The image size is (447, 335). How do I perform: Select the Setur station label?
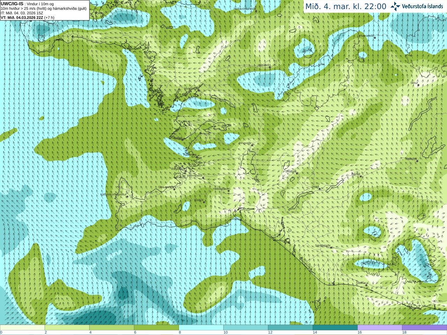414,83
